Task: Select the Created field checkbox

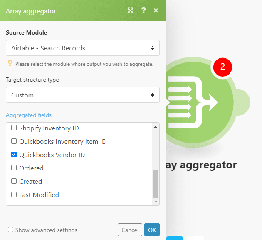Action: click(x=14, y=181)
